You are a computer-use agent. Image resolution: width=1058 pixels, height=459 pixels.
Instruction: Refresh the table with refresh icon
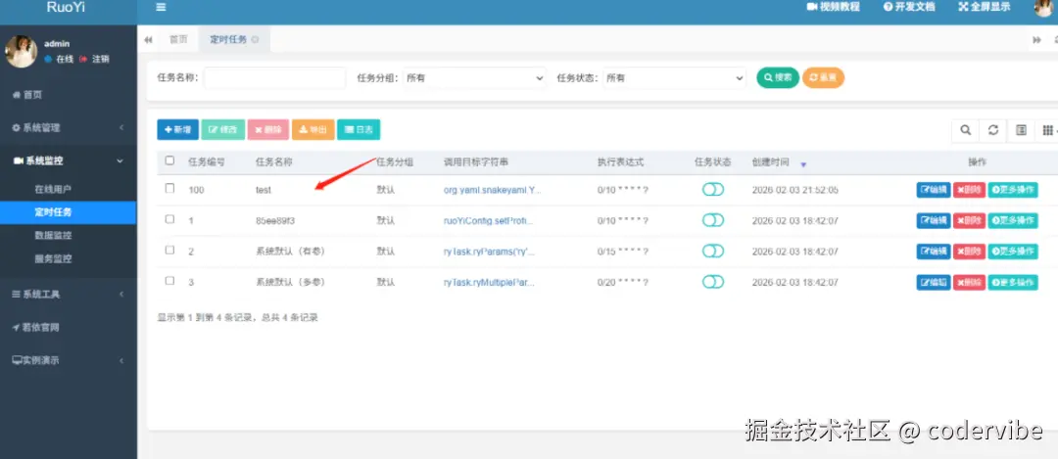[993, 131]
